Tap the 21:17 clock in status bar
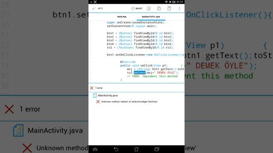 180,2
